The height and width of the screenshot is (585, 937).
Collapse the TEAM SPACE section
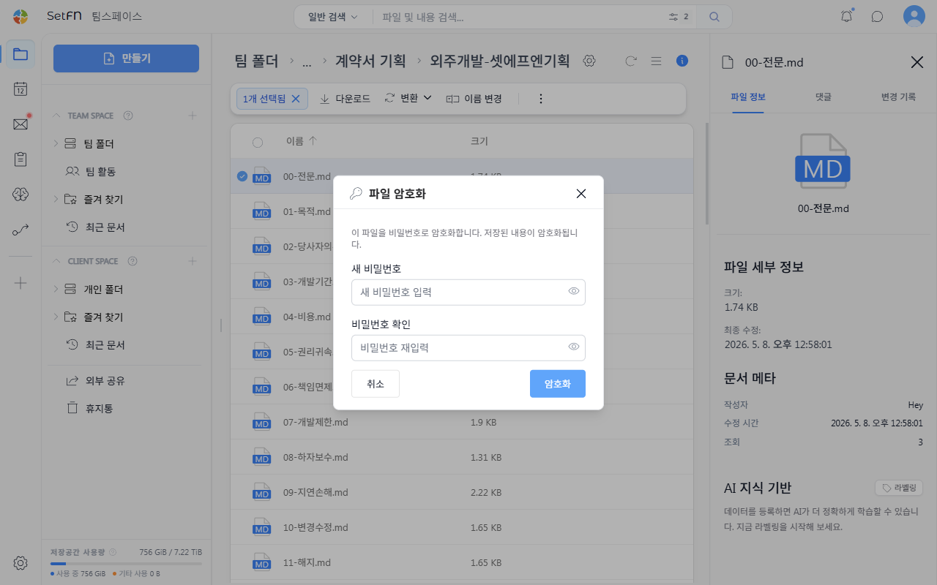pyautogui.click(x=56, y=116)
